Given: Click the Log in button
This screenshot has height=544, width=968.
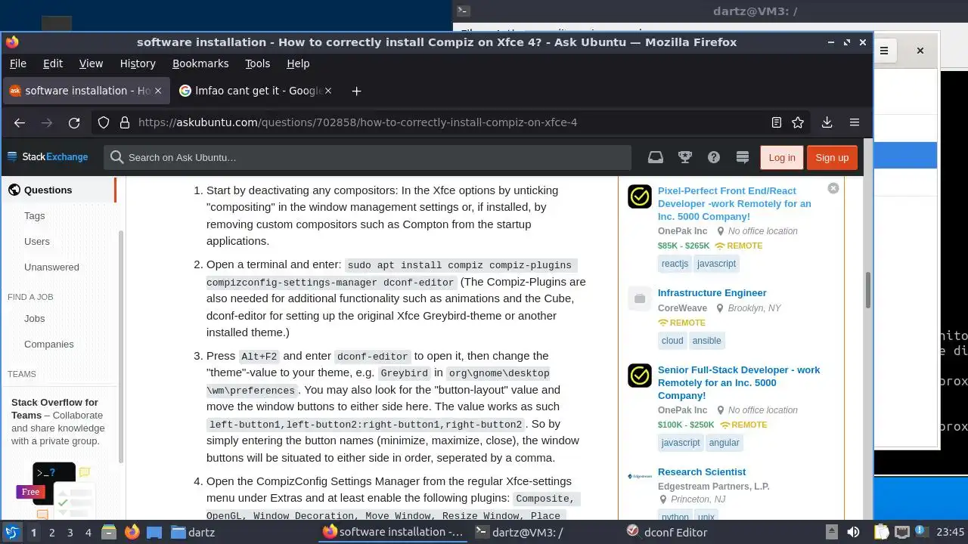Looking at the screenshot, I should click(x=781, y=157).
